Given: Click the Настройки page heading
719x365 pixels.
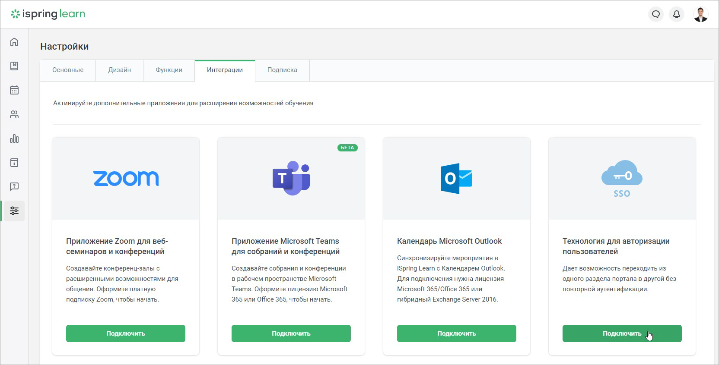Looking at the screenshot, I should click(x=64, y=47).
